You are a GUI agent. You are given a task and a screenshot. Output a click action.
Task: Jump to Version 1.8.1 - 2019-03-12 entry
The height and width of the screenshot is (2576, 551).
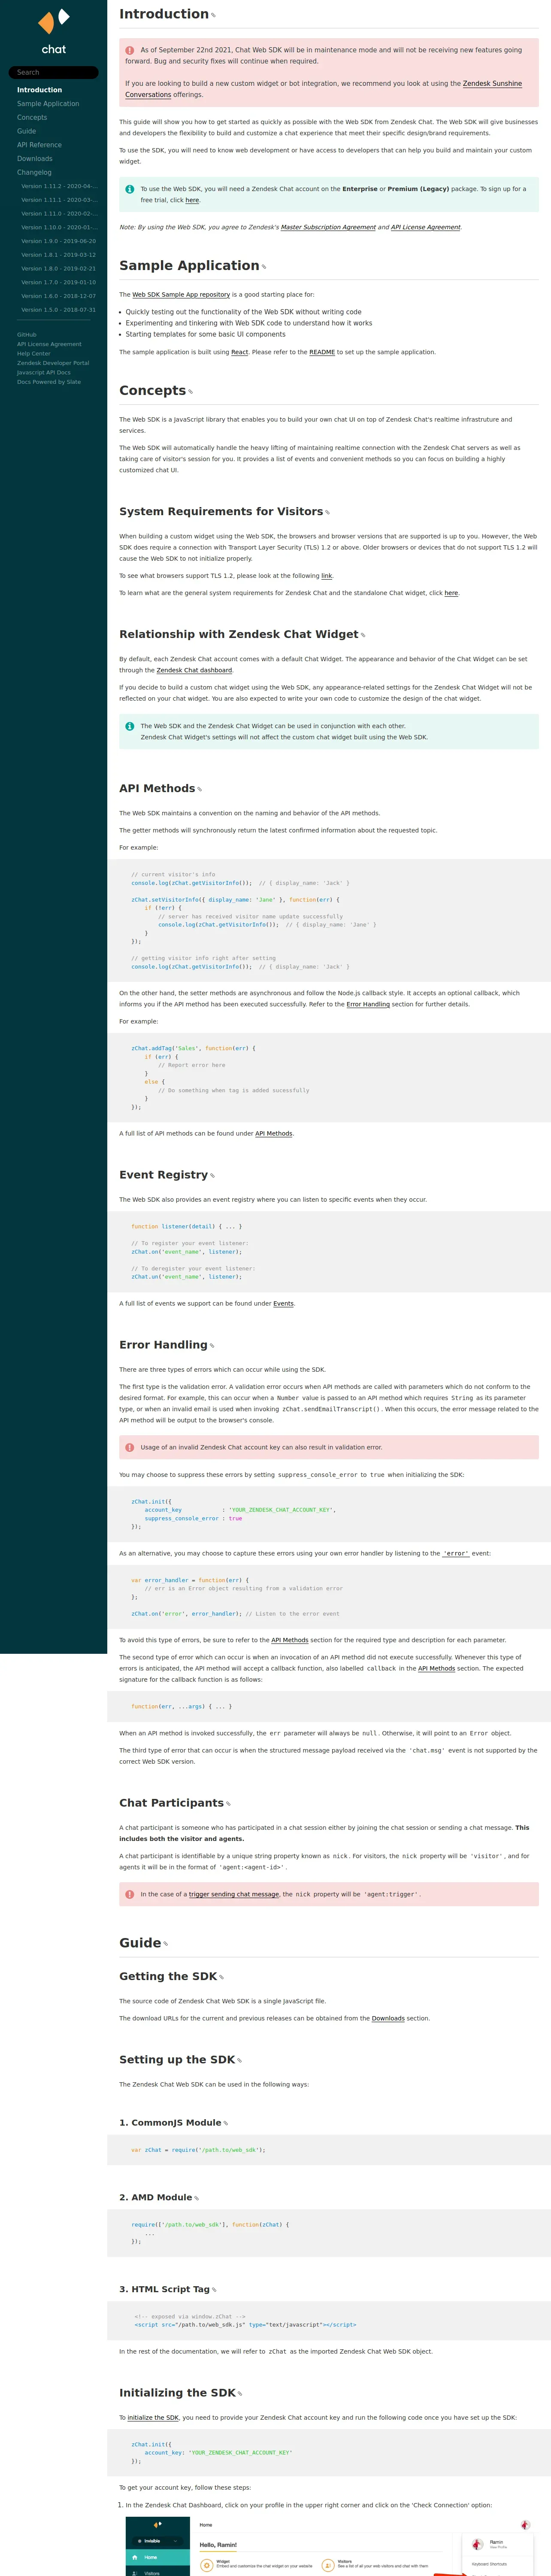pyautogui.click(x=58, y=255)
